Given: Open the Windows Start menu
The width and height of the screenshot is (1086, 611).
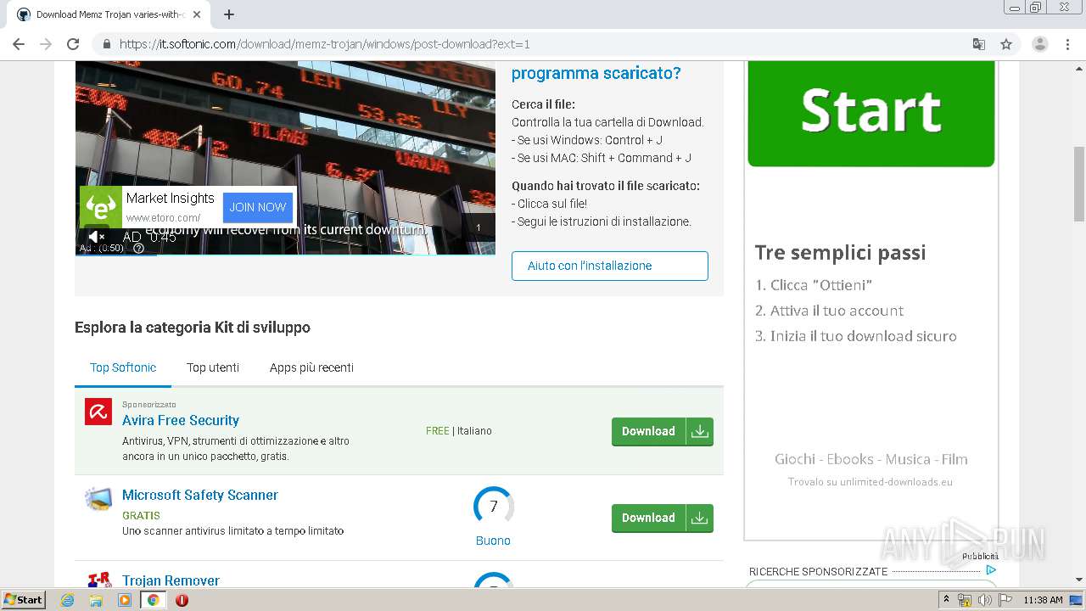Looking at the screenshot, I should pos(24,599).
